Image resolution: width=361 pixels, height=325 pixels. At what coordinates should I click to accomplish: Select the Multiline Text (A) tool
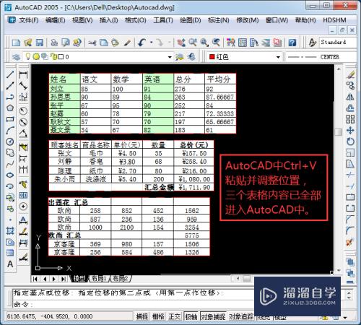10,264
